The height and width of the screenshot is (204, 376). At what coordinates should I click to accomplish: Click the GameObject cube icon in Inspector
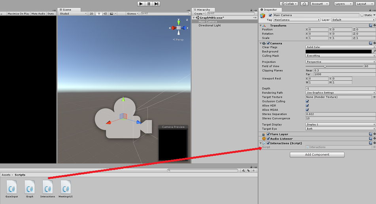[x=263, y=15]
